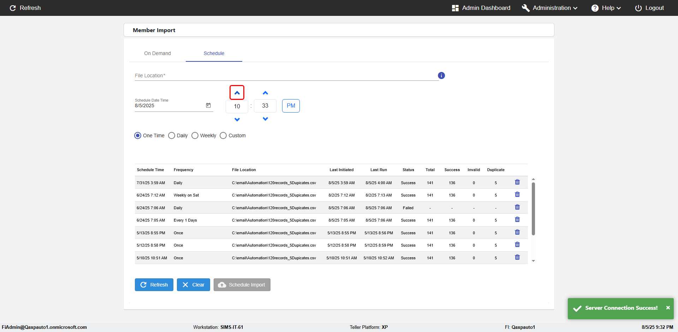Delete the 5/10/25 10:51 AM schedule

point(517,257)
